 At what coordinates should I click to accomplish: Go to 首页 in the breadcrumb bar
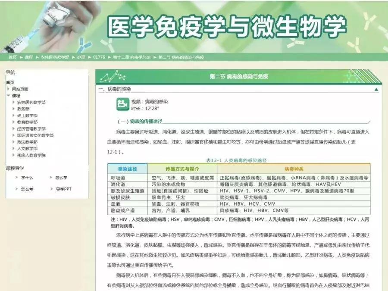point(13,57)
